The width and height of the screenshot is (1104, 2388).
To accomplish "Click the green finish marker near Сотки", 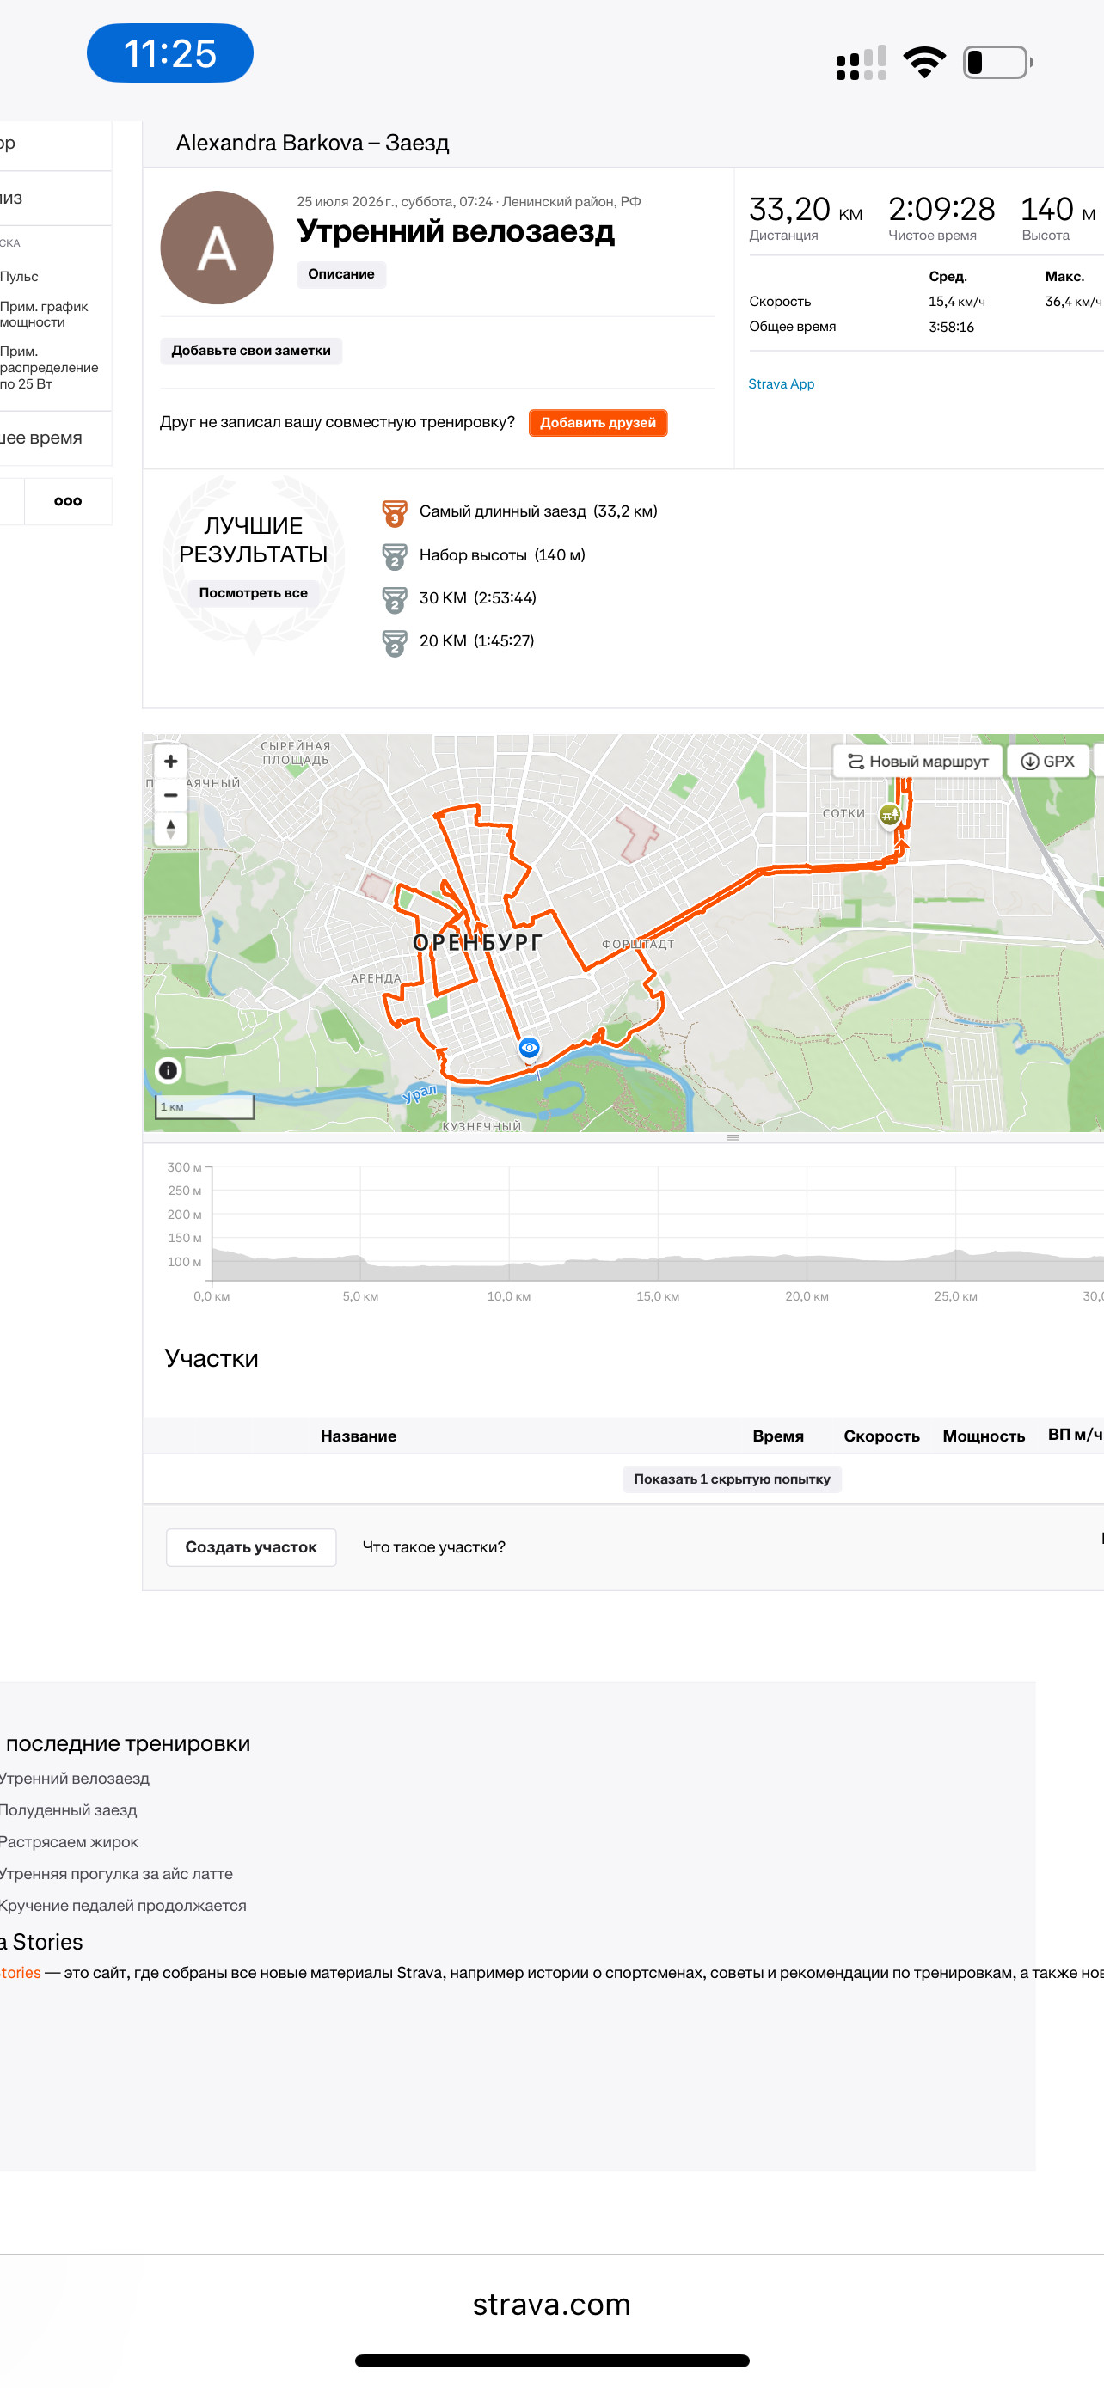I will (888, 816).
